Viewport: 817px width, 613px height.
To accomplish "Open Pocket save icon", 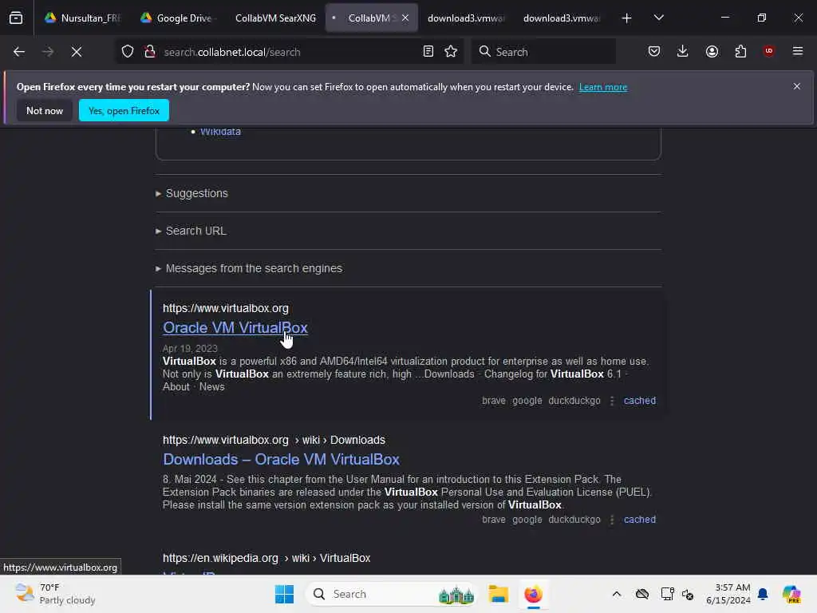I will click(x=654, y=52).
